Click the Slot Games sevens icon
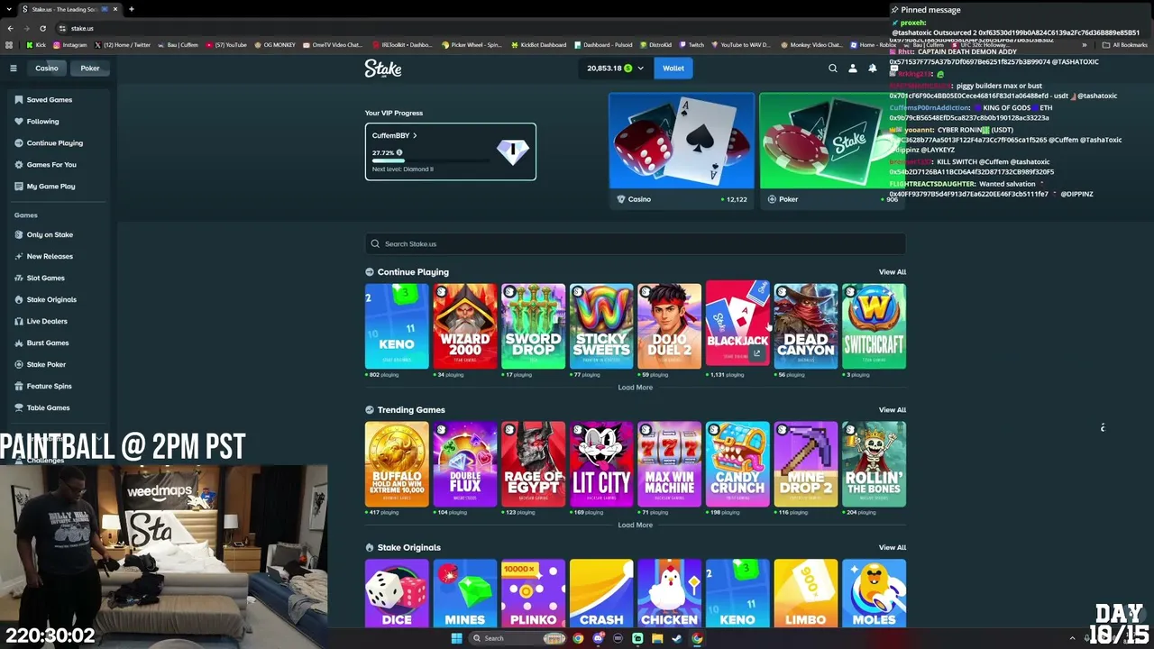 [x=19, y=279]
